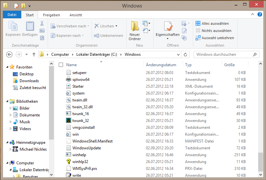Select the winhlp32 question mark icon
The height and width of the screenshot is (180, 266).
pos(68,161)
